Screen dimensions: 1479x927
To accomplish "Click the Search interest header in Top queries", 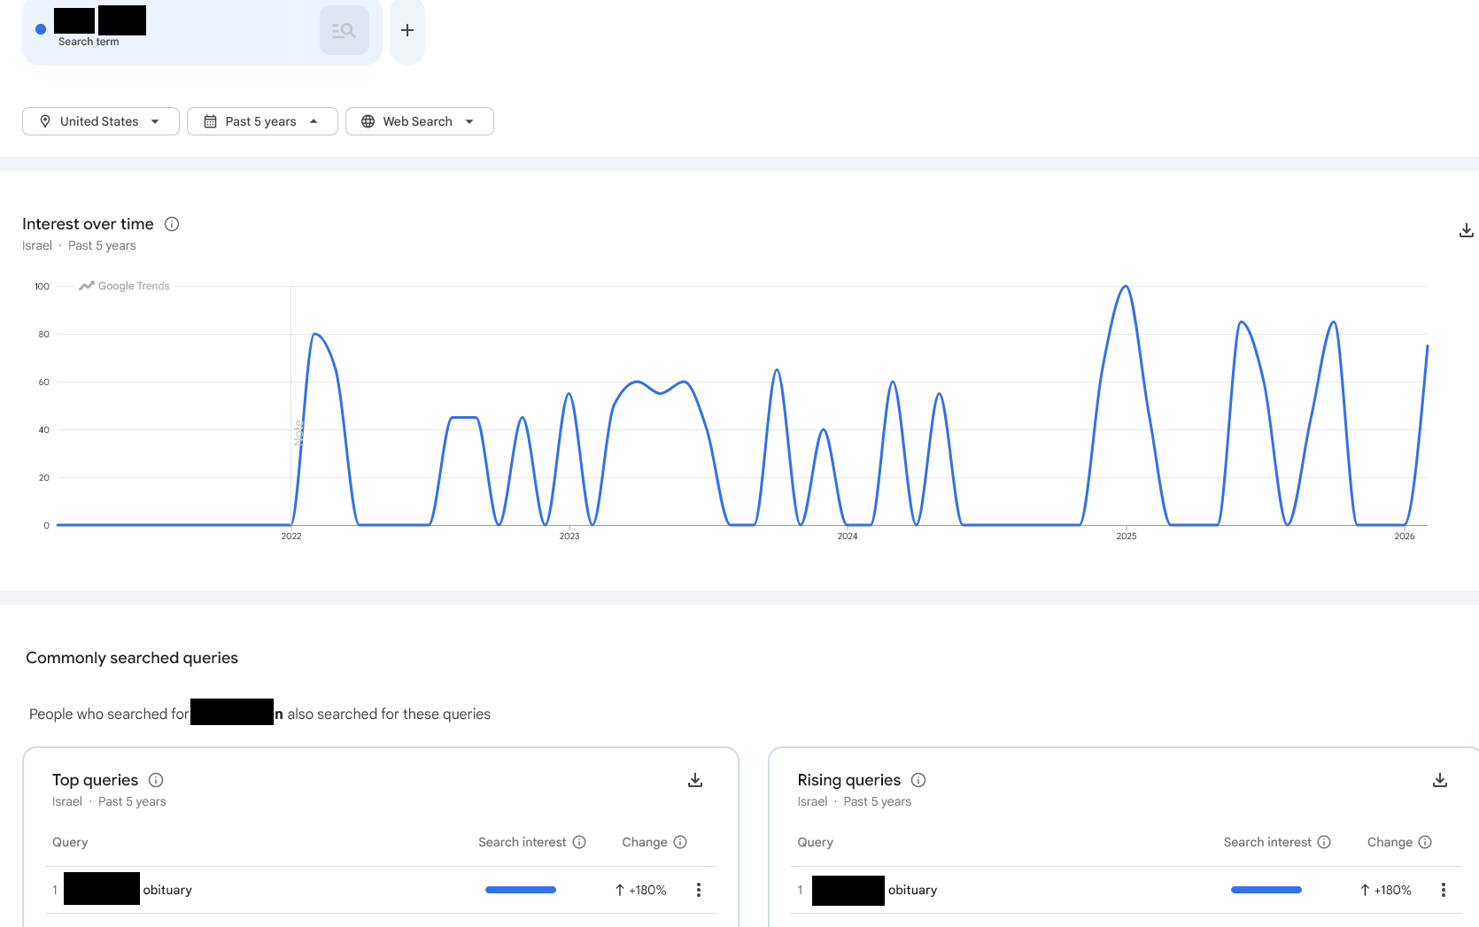I will [x=523, y=842].
